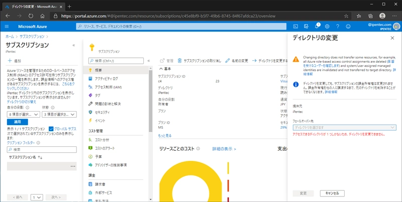Open a new browser tab
402x202 pixels.
69,7
